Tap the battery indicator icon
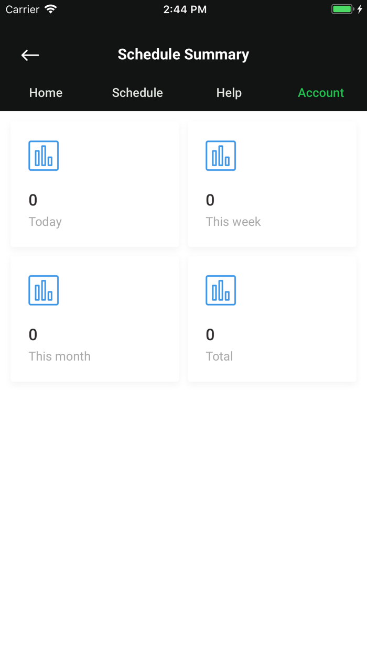 pos(343,9)
